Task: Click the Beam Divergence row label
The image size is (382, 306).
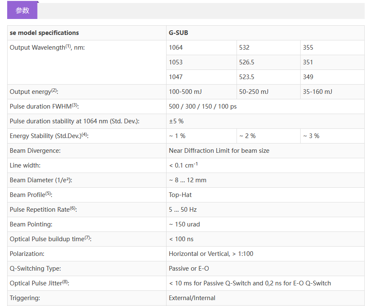Action: (35, 151)
